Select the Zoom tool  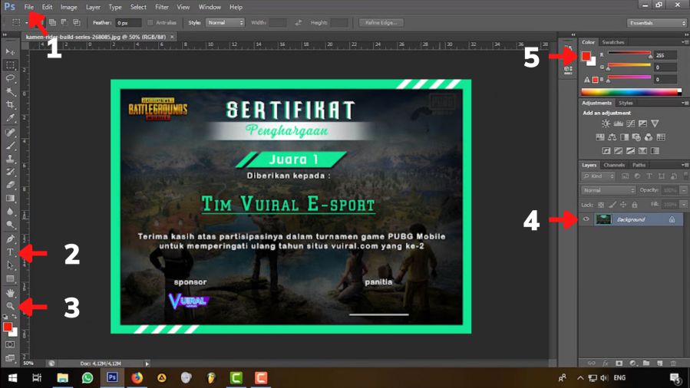click(x=10, y=306)
